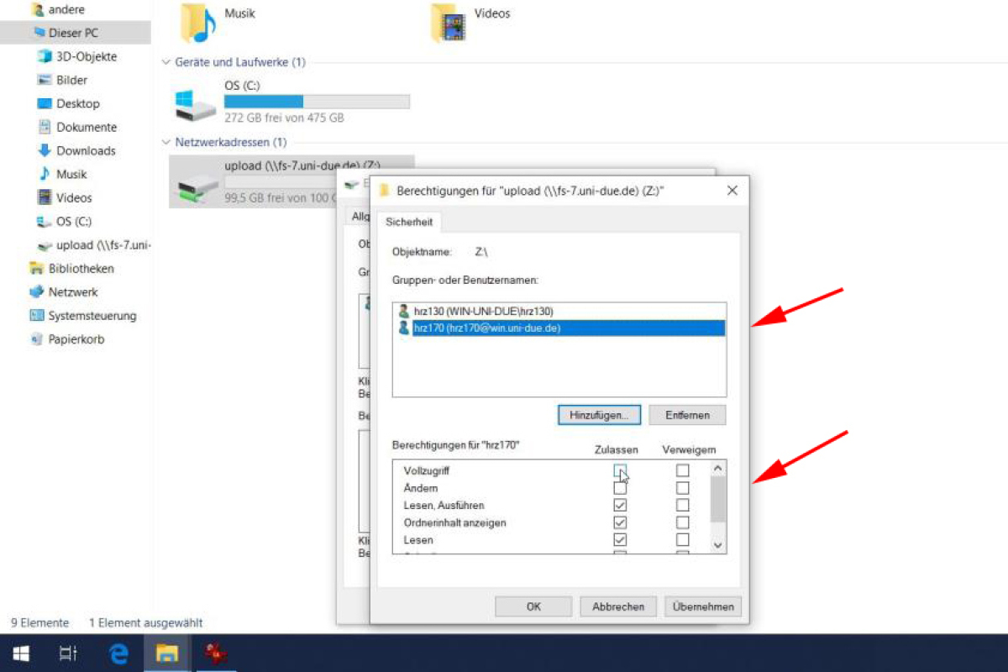
Task: Collapse the Geräte und Laufwerke section
Action: pos(165,63)
